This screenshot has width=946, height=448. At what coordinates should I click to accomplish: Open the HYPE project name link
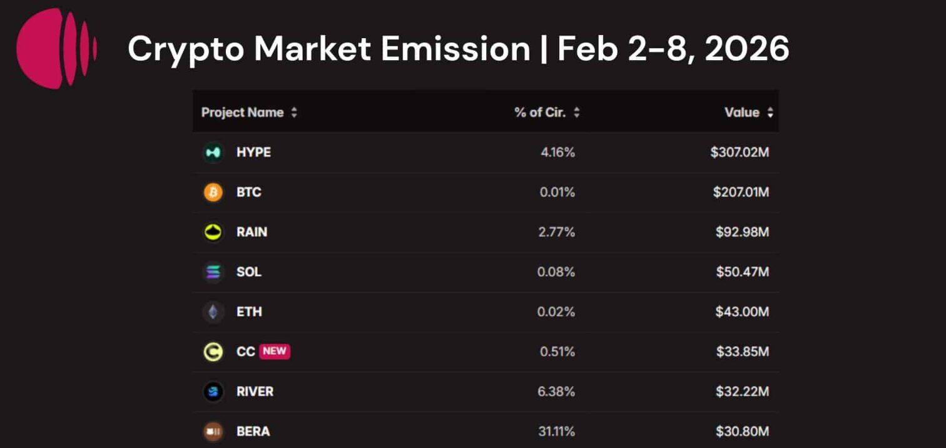click(x=253, y=152)
